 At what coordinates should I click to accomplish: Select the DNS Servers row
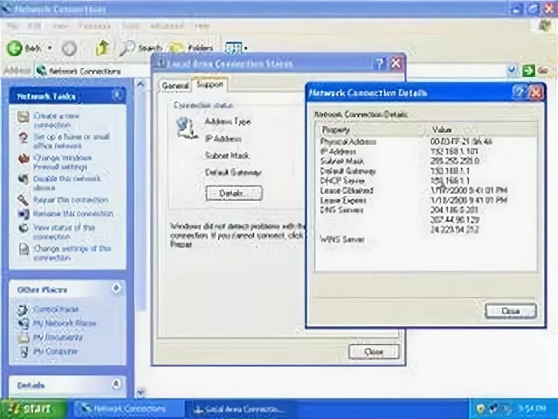point(425,210)
